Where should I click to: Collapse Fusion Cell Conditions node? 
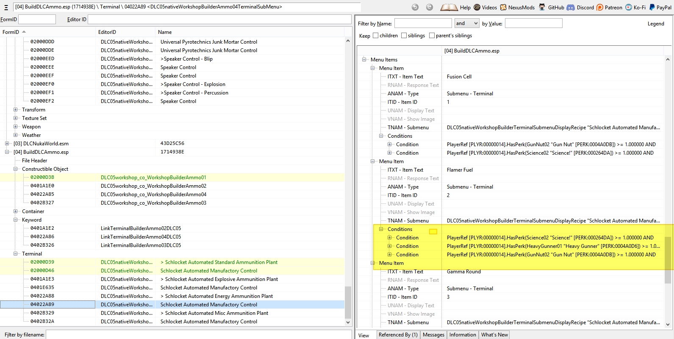381,136
